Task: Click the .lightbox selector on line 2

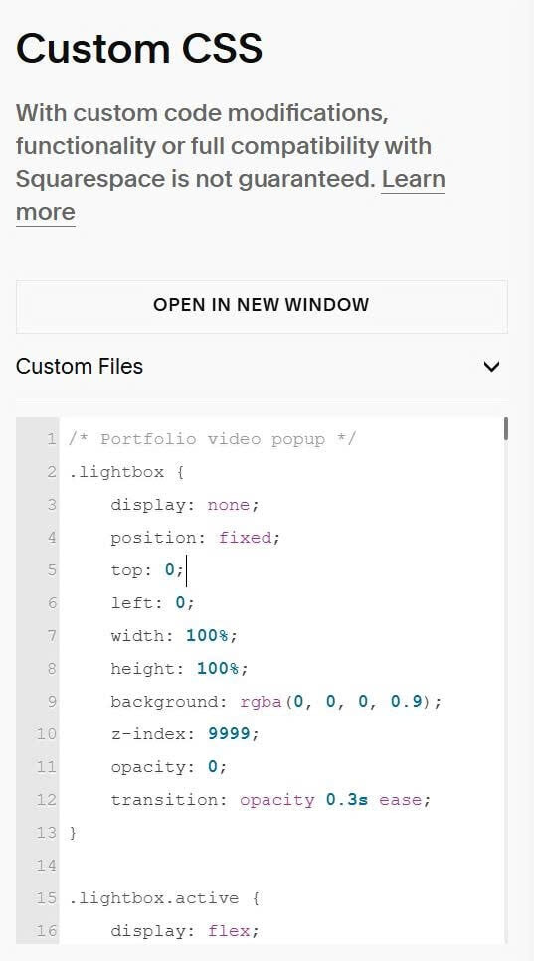Action: pyautogui.click(x=116, y=472)
